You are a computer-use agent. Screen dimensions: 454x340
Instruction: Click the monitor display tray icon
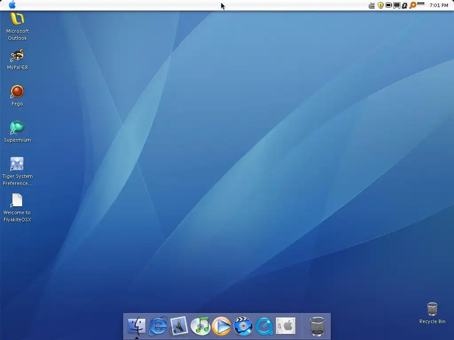[x=397, y=5]
